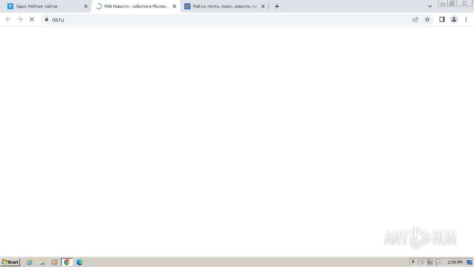Minimize the Chrome window
Screen dimensions: 474x267
pos(443,3)
